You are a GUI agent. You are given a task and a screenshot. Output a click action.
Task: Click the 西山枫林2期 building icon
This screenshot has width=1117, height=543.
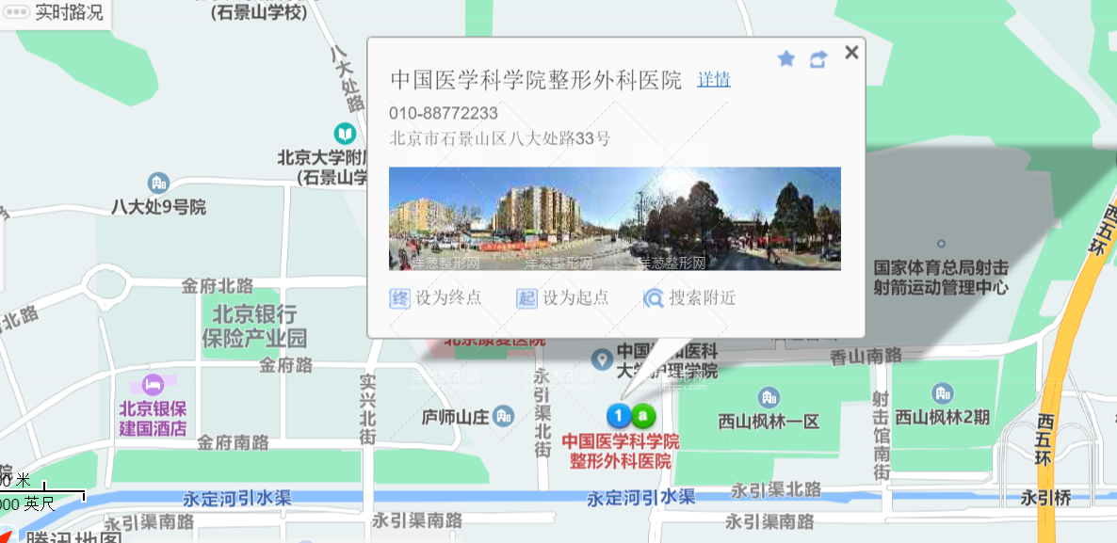tap(943, 392)
